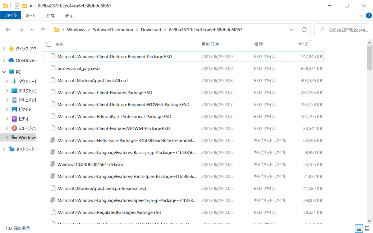Screen dimensions: 373x233
Task: Sort by the サイズ column header
Action: [x=303, y=44]
